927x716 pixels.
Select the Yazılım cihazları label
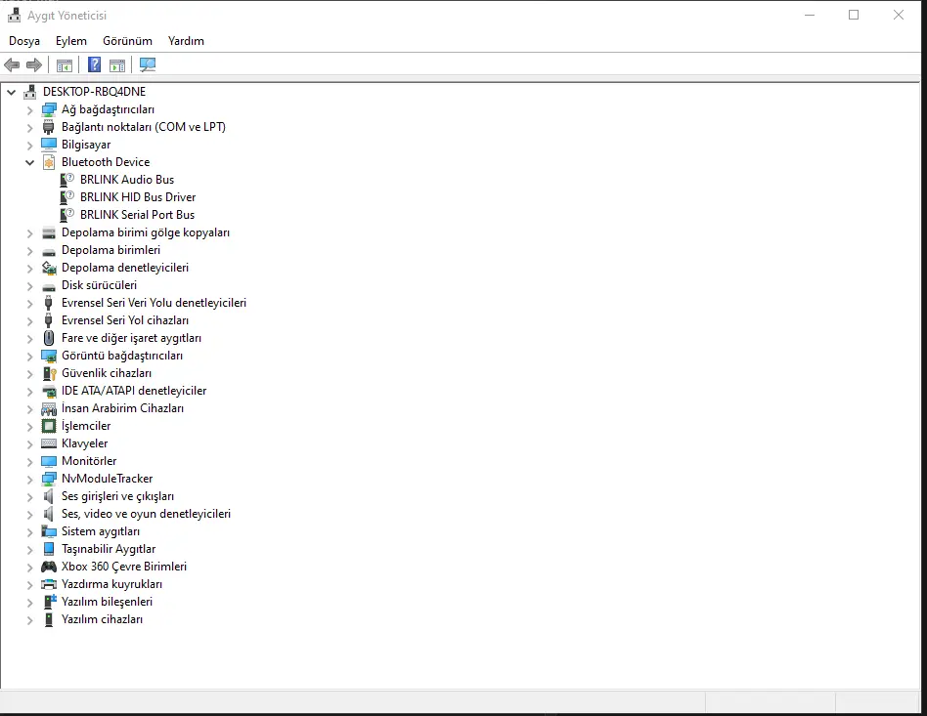tap(102, 619)
